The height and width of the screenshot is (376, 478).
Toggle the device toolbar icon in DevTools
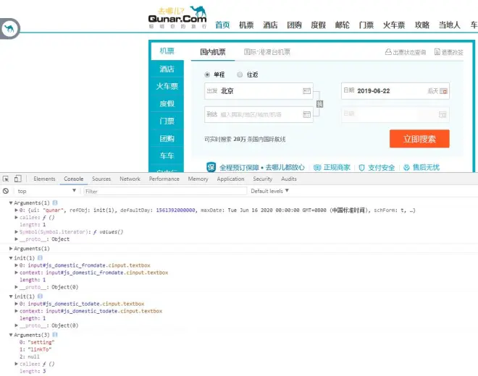point(17,179)
